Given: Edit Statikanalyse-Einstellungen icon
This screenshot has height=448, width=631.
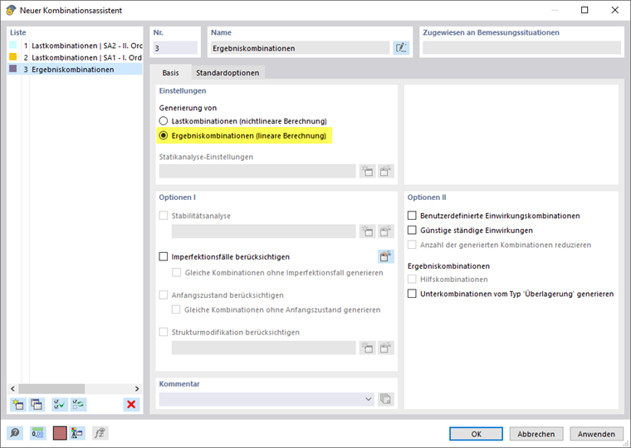Looking at the screenshot, I should 385,171.
